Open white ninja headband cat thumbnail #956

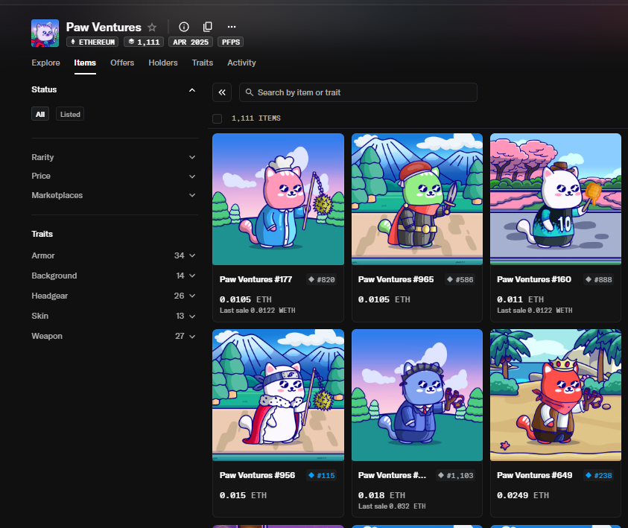[x=278, y=395]
